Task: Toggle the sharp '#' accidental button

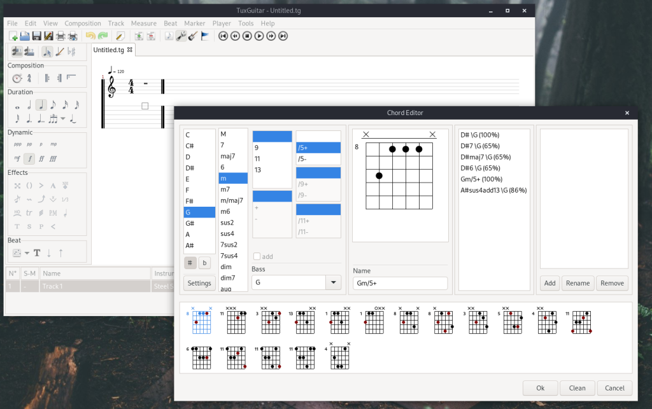Action: (190, 263)
